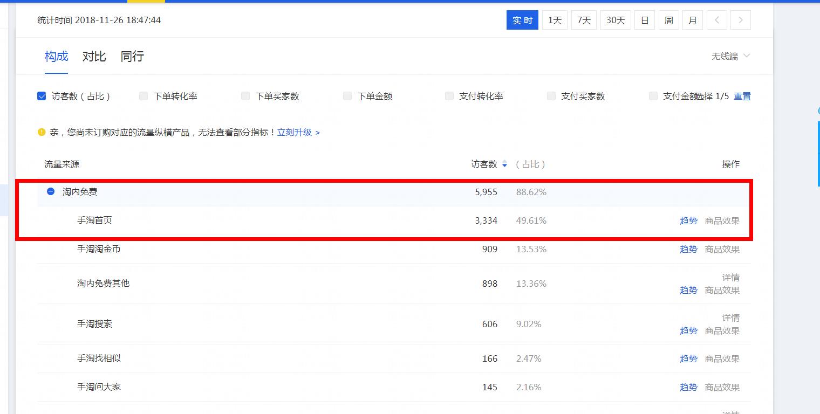Enable the 支付金额 metric checkbox
This screenshot has width=820, height=414.
tap(653, 95)
